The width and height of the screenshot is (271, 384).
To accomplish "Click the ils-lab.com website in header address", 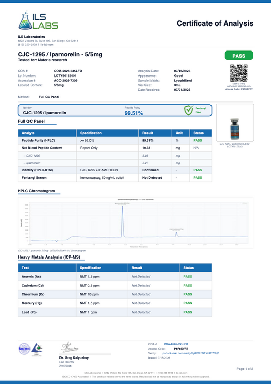I will (x=47, y=45).
